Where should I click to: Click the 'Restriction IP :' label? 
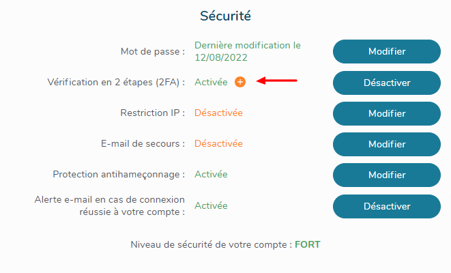[153, 113]
